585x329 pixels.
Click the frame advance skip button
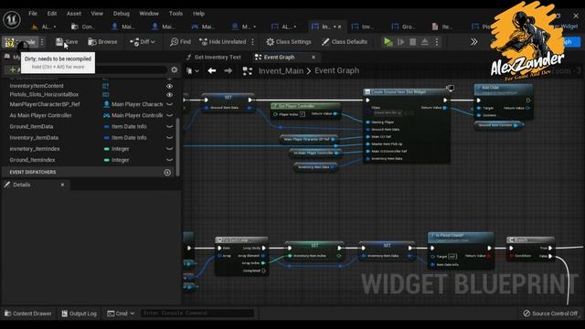coord(401,42)
